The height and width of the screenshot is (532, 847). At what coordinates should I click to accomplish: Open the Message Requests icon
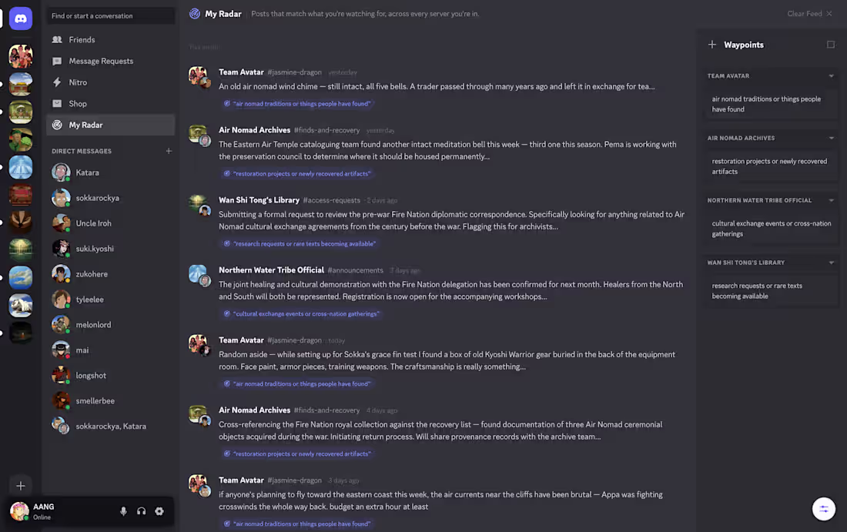click(x=57, y=61)
